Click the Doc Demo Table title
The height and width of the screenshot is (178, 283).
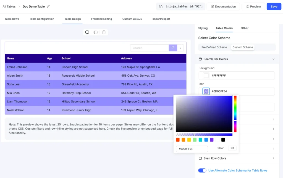[33, 7]
